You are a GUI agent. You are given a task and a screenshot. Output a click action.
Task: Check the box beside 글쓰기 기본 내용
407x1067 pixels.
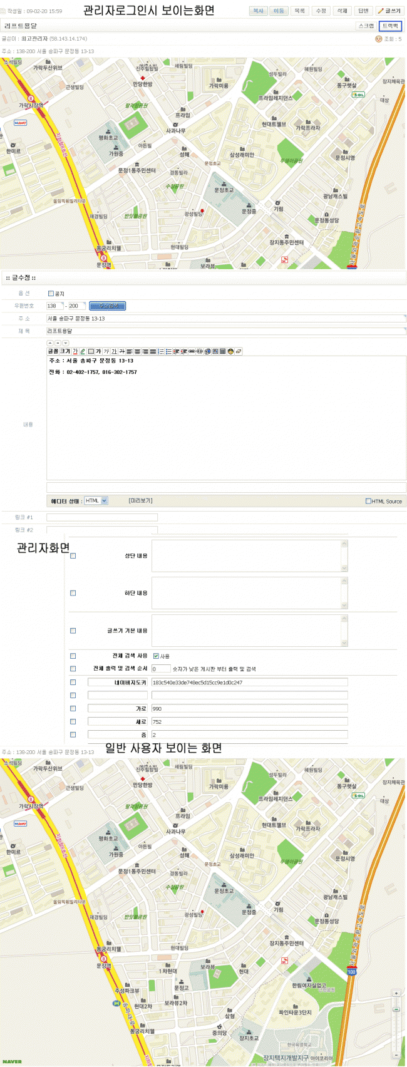coord(73,631)
